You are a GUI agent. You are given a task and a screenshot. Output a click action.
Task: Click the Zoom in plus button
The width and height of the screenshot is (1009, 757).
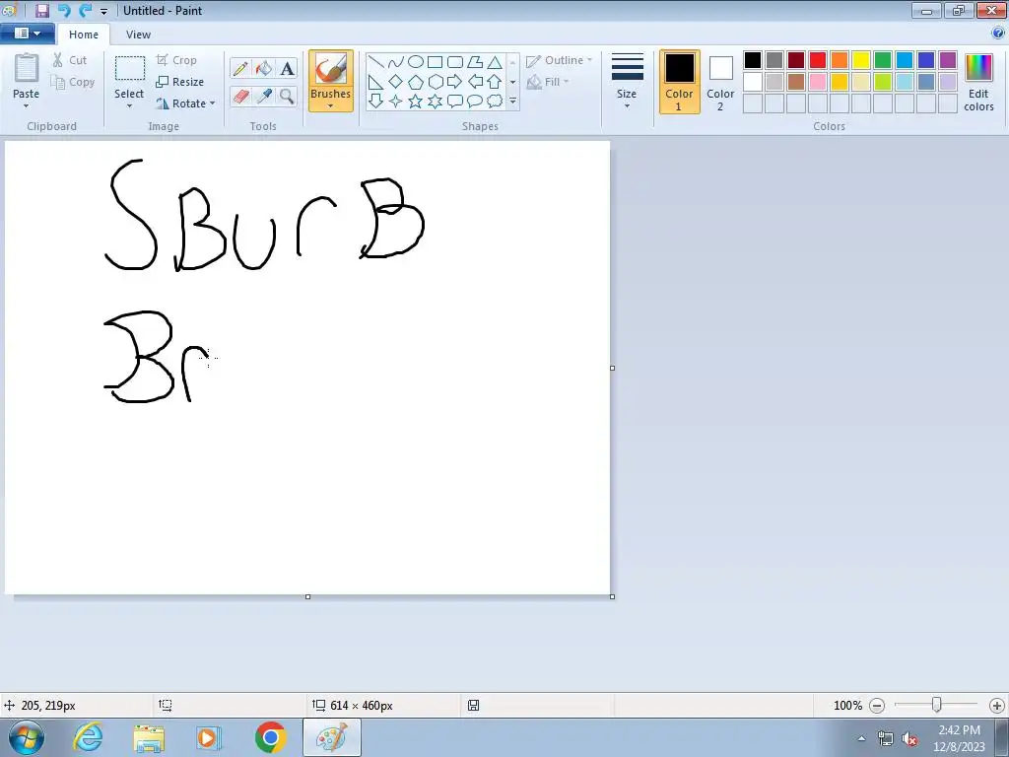997,706
